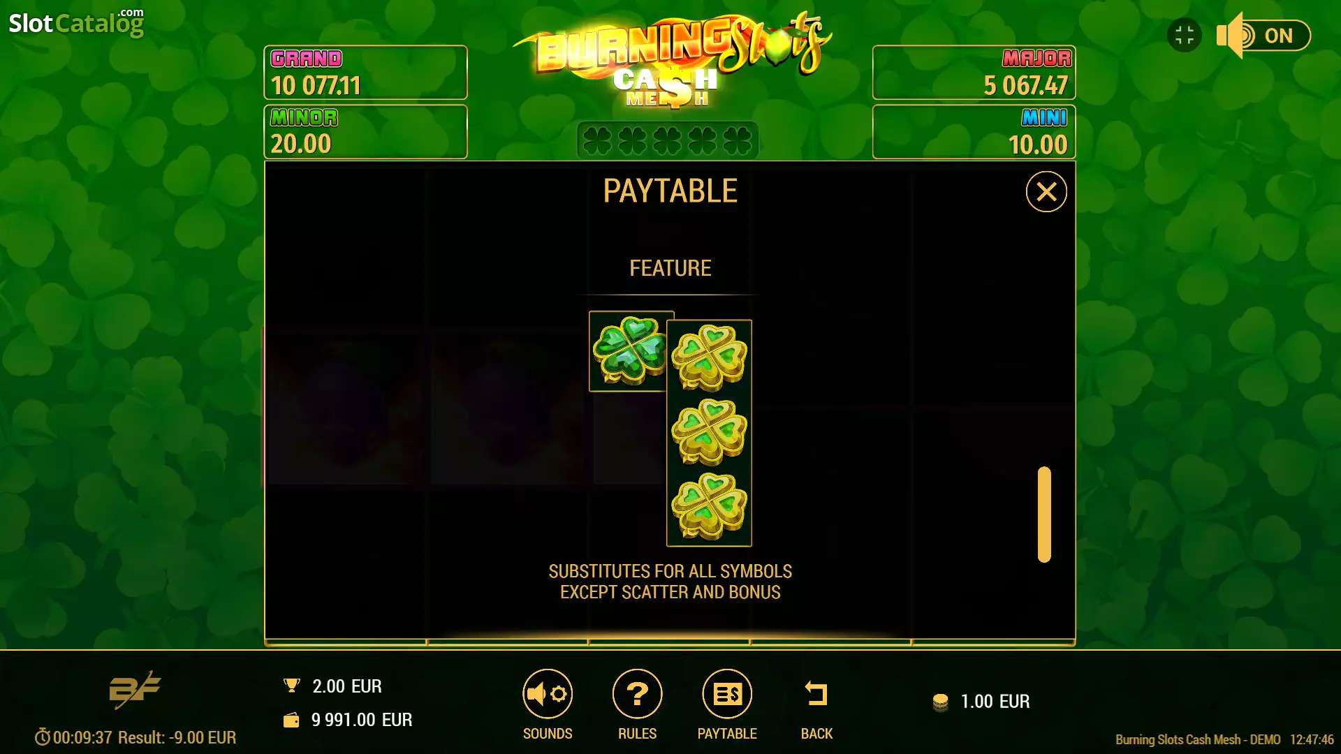The height and width of the screenshot is (754, 1341).
Task: Click the clover progress meter below logo
Action: click(668, 140)
